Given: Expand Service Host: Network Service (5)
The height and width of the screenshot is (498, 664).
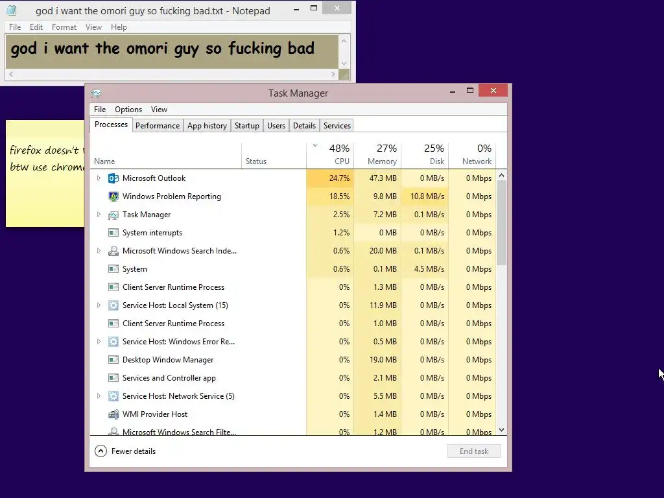Looking at the screenshot, I should [x=99, y=396].
